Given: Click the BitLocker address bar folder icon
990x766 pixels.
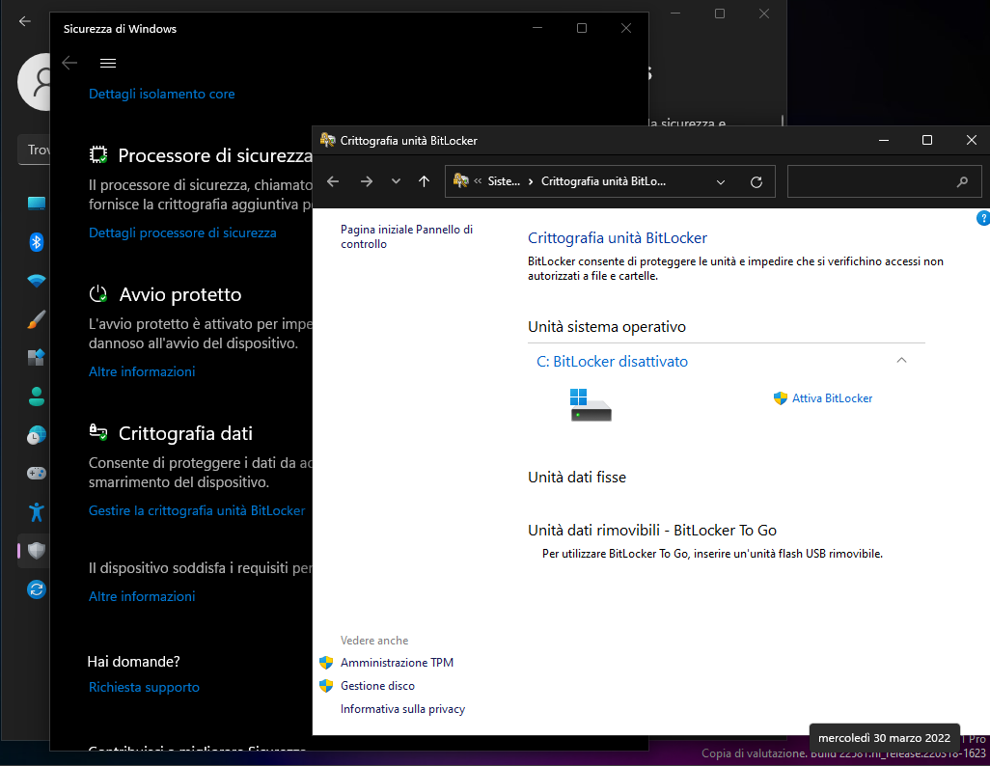Looking at the screenshot, I should pos(461,181).
